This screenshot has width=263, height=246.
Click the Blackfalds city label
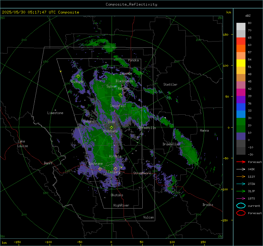pos(124,81)
